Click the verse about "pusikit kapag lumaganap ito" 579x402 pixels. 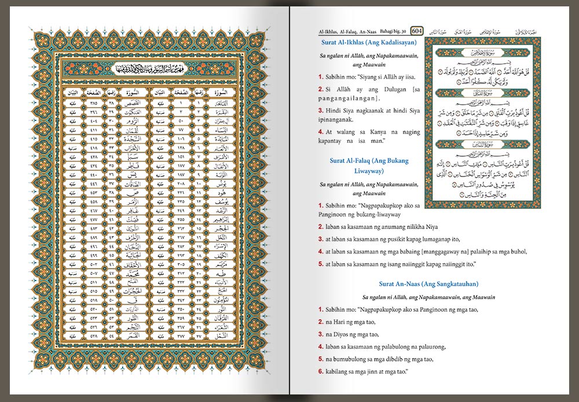(389, 239)
